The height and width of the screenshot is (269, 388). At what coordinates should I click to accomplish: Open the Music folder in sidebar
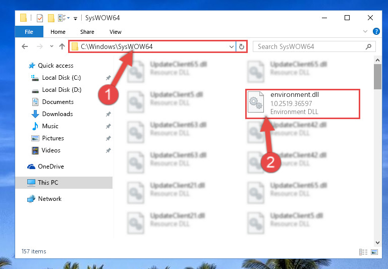click(50, 126)
